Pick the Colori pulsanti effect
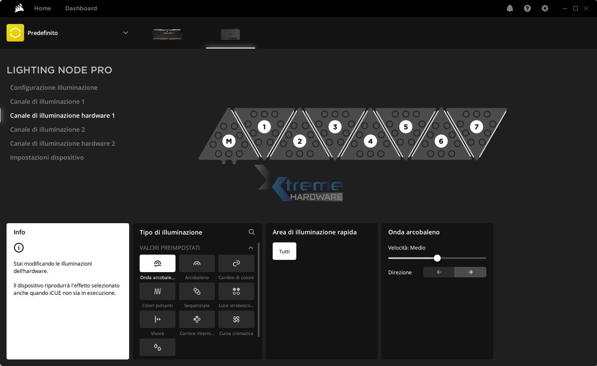Viewport: 597px width, 366px height. click(157, 291)
